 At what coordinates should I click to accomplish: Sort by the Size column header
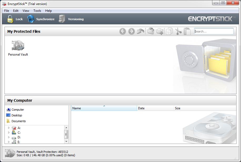(205, 108)
